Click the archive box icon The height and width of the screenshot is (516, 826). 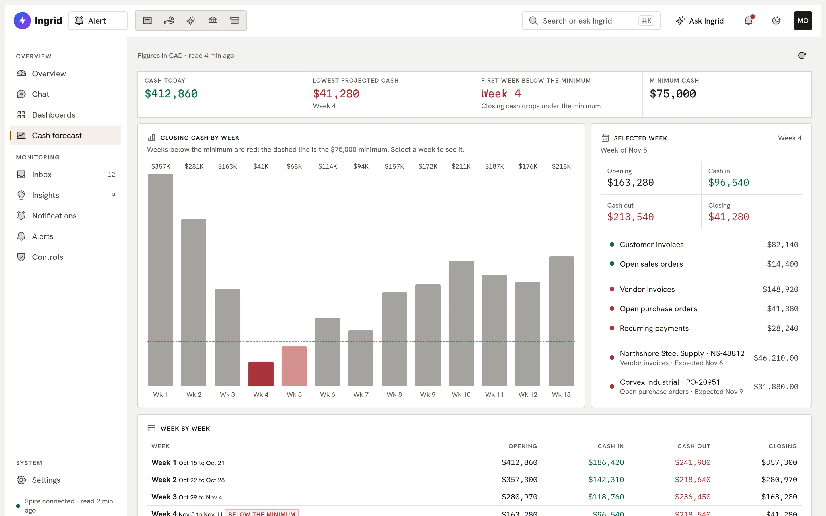235,21
